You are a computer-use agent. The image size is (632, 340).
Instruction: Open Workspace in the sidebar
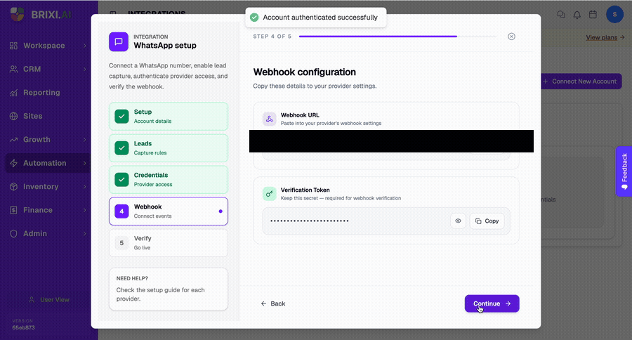(44, 46)
